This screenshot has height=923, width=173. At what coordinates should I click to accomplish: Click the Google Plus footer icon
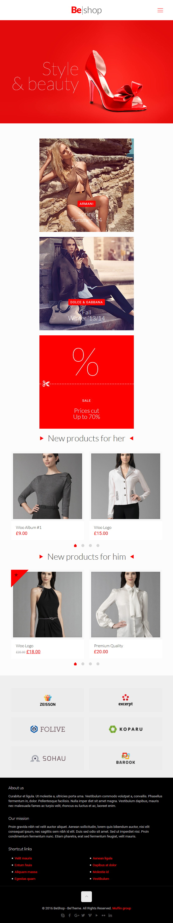pos(77,915)
